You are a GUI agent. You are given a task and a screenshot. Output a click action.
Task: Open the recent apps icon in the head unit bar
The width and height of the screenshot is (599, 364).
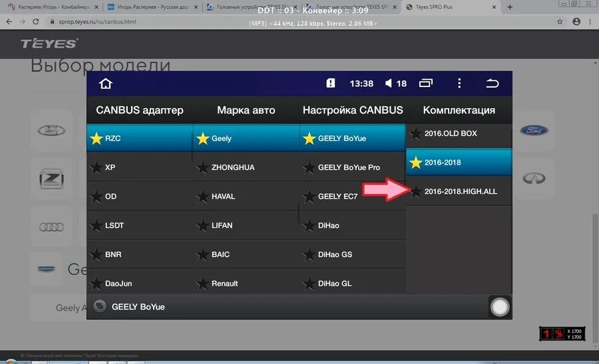(x=425, y=83)
